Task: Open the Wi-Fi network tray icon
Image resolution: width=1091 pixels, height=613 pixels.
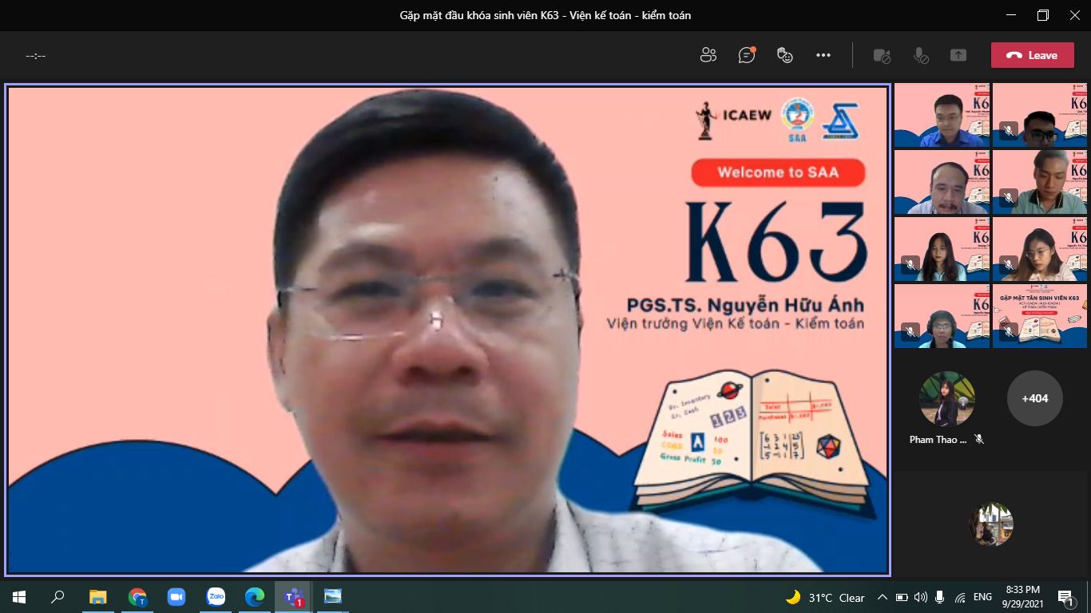Action: tap(959, 597)
